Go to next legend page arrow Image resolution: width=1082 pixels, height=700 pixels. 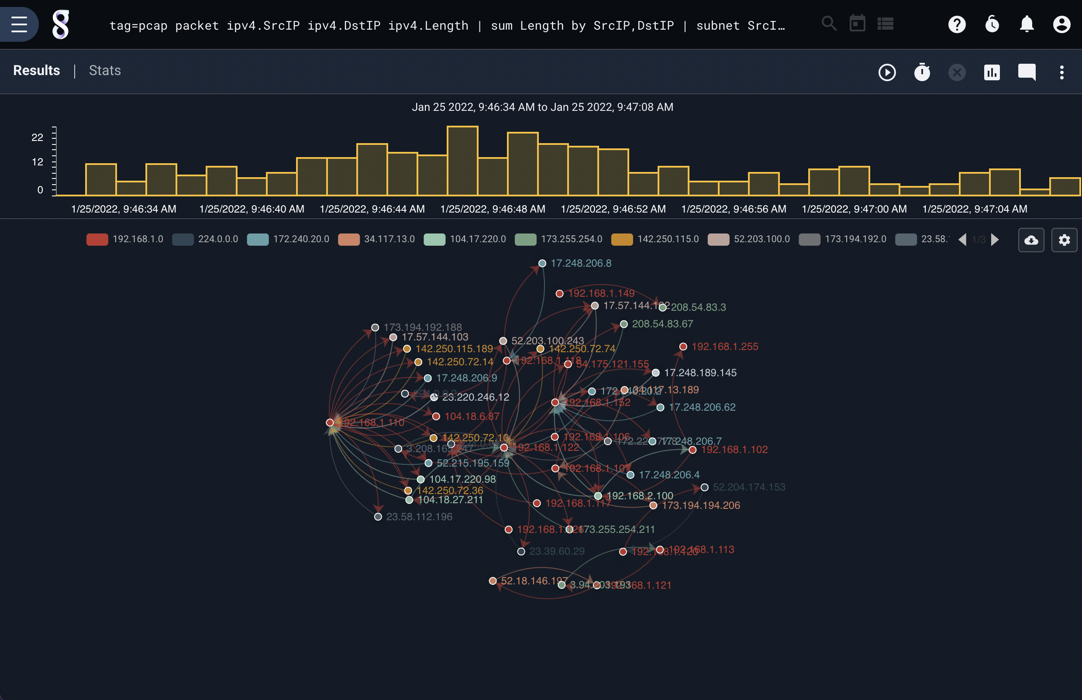pos(995,240)
